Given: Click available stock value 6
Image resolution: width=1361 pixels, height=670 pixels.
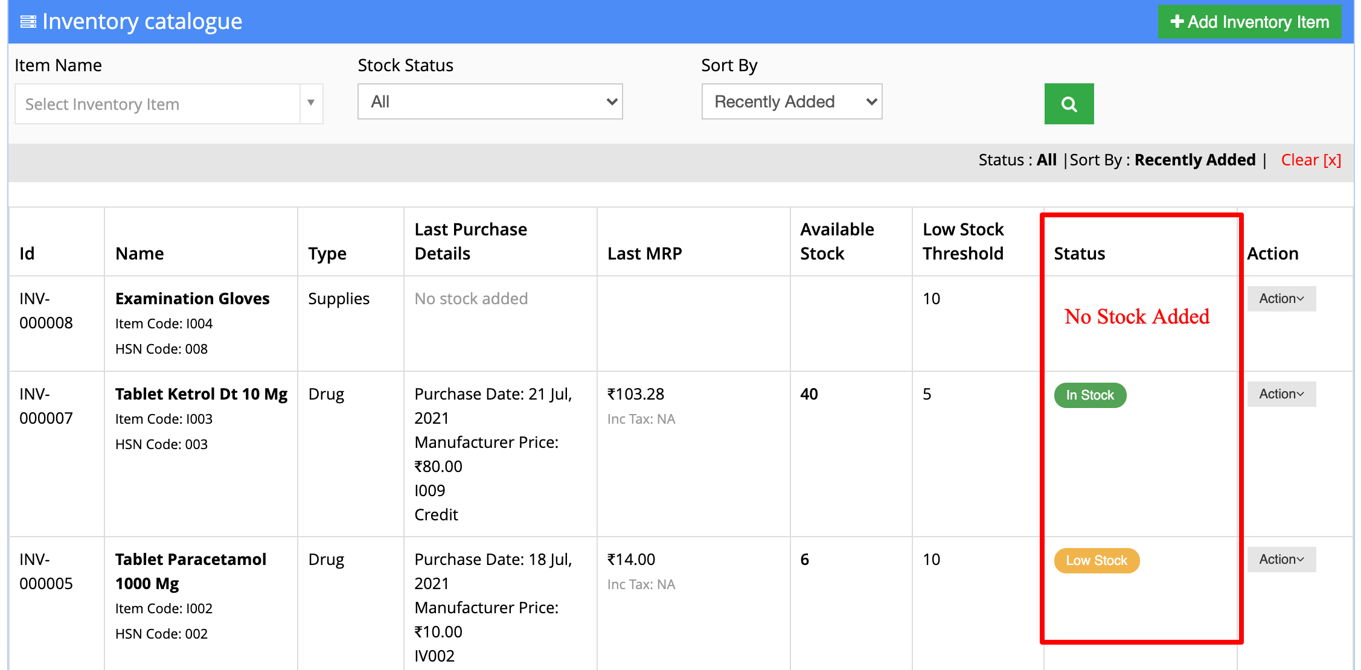Looking at the screenshot, I should [805, 560].
